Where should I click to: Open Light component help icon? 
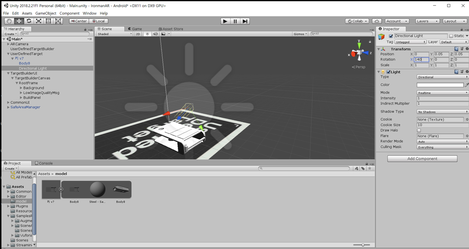pos(457,72)
